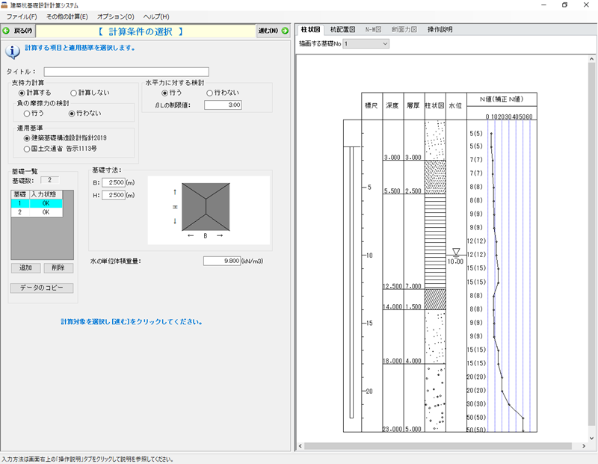Select foundation row 2 in the list
The height and width of the screenshot is (464, 598).
coord(37,212)
